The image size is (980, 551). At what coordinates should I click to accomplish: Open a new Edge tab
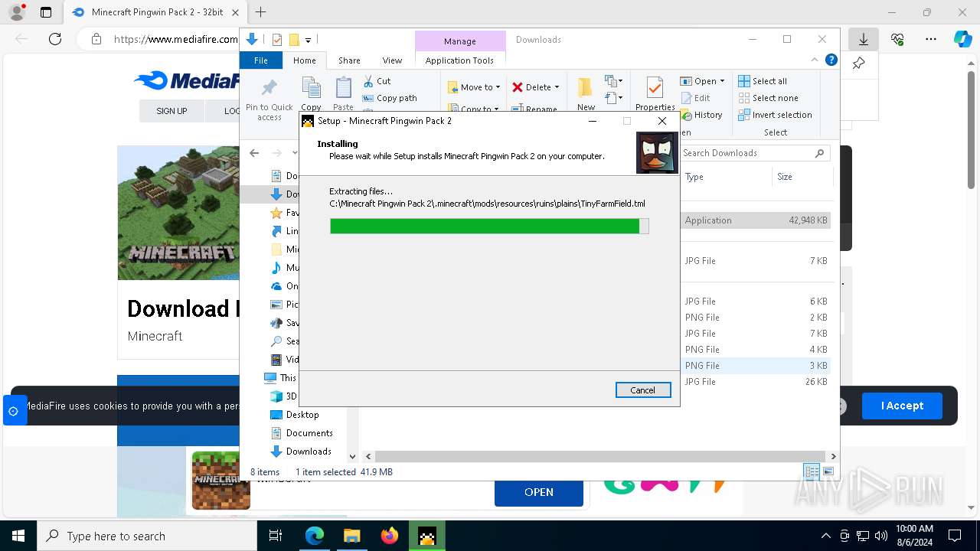pyautogui.click(x=260, y=12)
